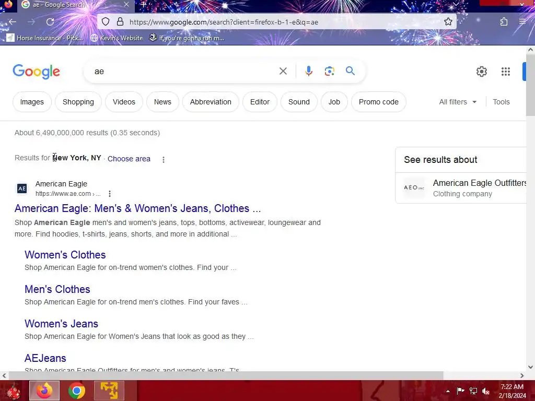
Task: Click the Action Center flag tray icon
Action: pyautogui.click(x=460, y=391)
